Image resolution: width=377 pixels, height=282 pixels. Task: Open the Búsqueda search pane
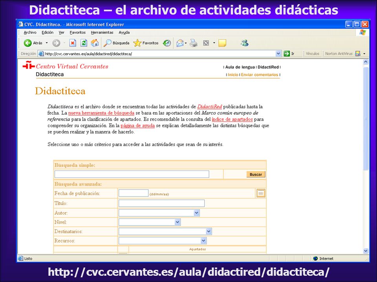point(116,43)
